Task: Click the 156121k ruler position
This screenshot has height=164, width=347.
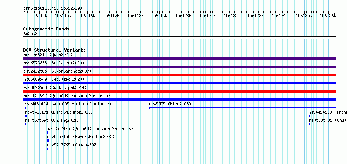Action: point(207,16)
